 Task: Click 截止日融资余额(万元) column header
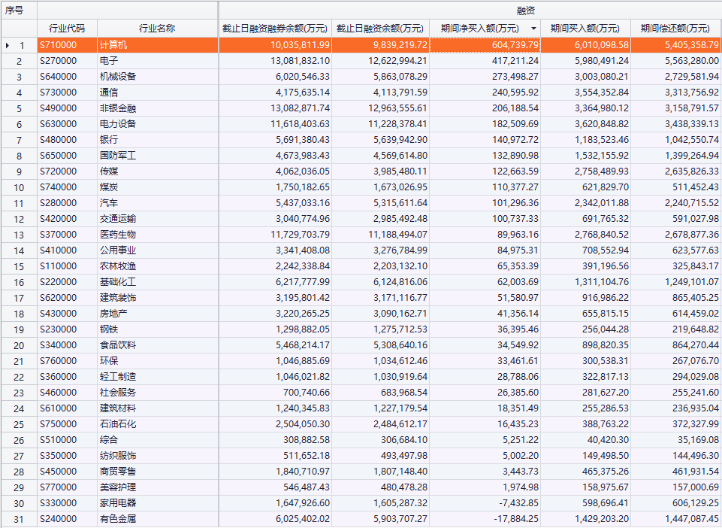click(380, 29)
